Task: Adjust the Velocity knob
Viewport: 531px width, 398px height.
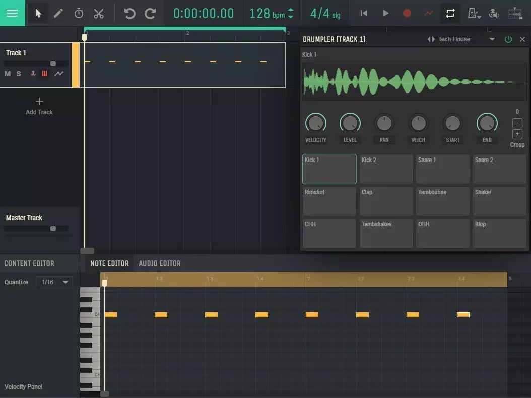Action: click(315, 123)
